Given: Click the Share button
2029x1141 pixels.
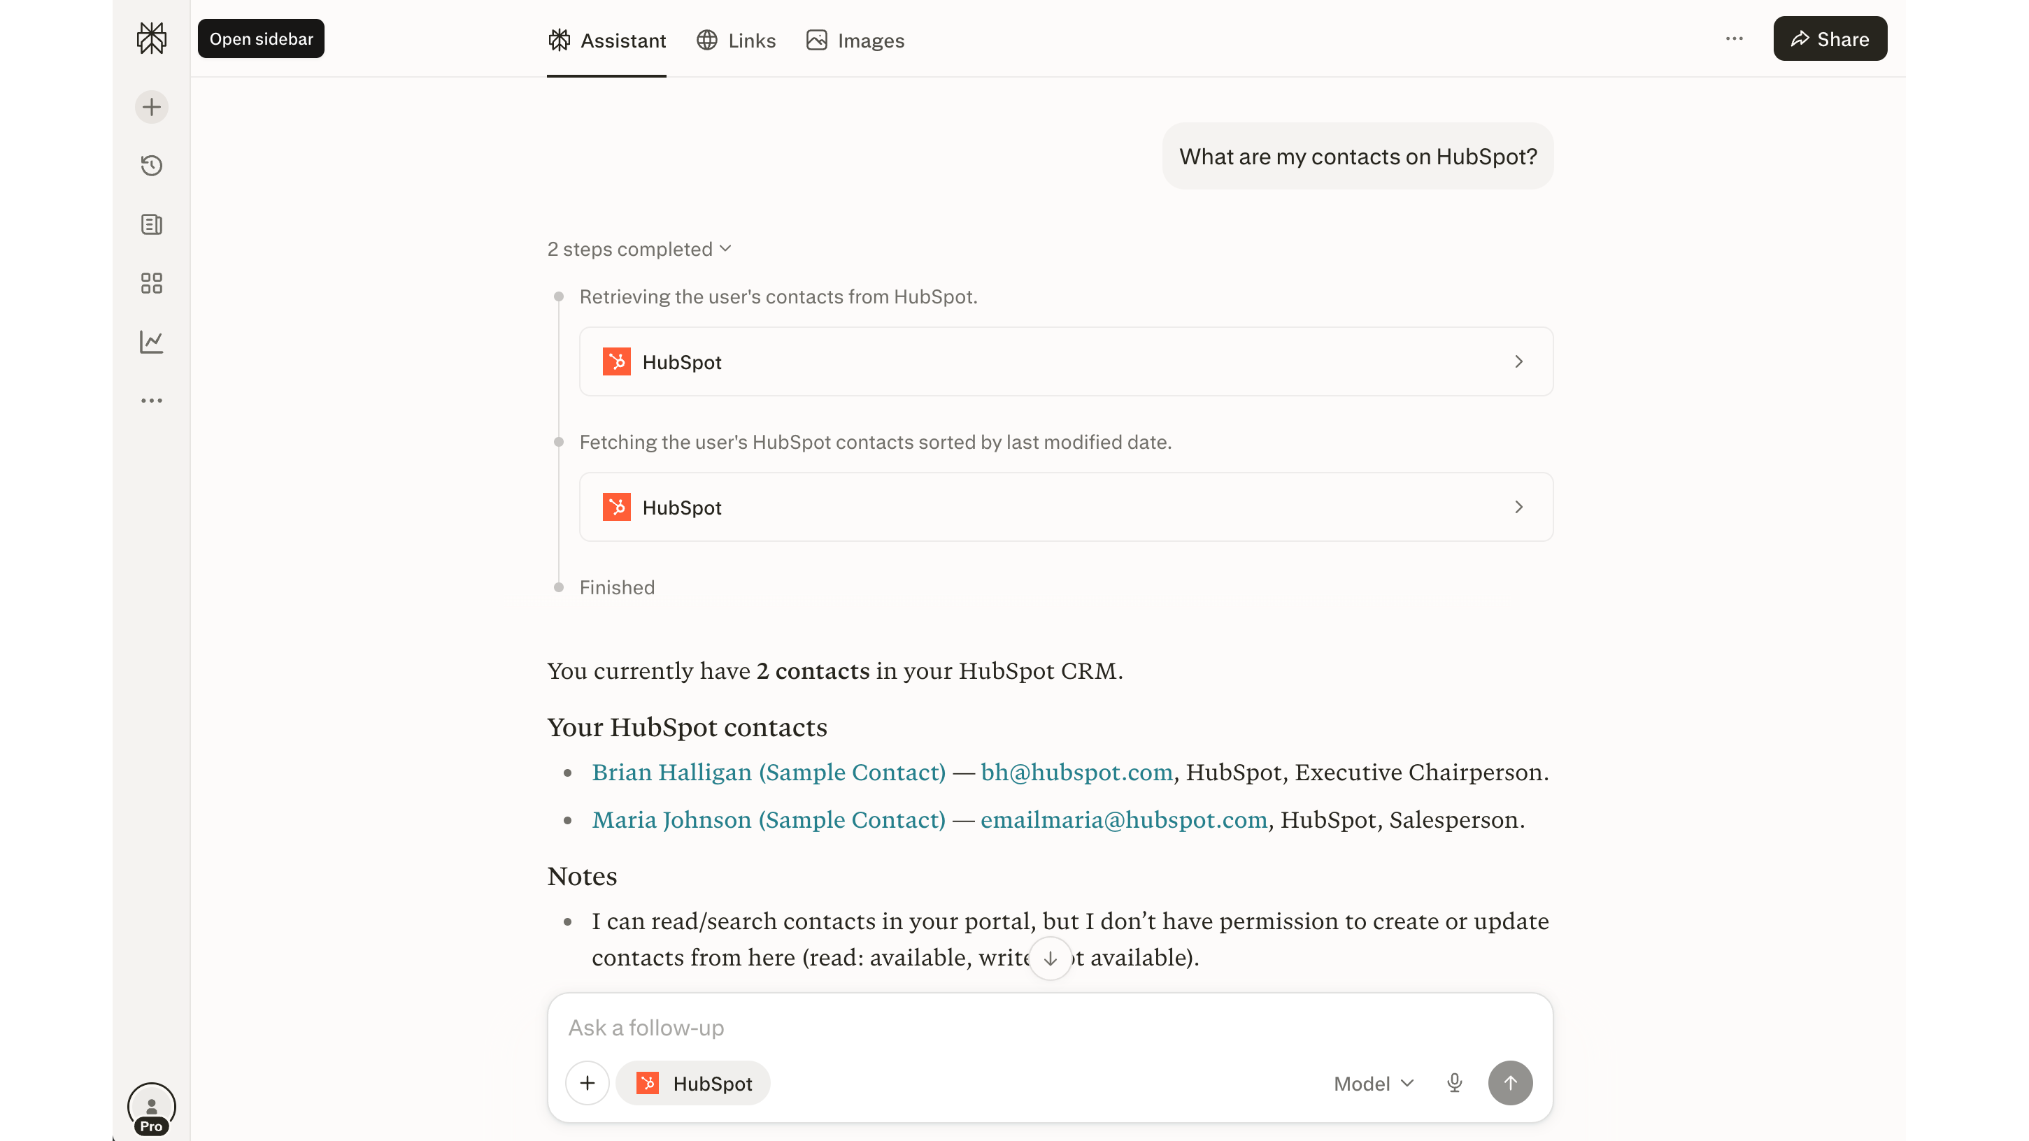Looking at the screenshot, I should (x=1829, y=38).
